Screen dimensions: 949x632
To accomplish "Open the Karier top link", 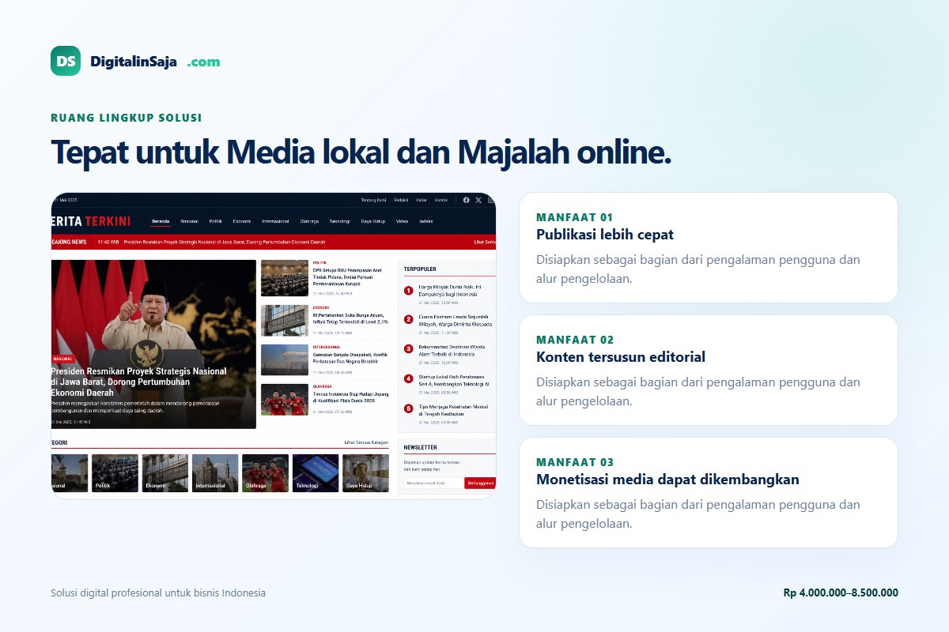I will (x=422, y=200).
